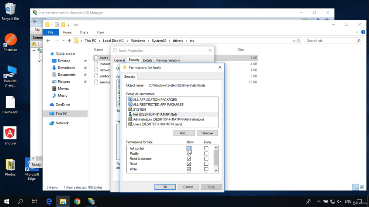
Task: Check Deny for Read & execute
Action: coord(206,159)
